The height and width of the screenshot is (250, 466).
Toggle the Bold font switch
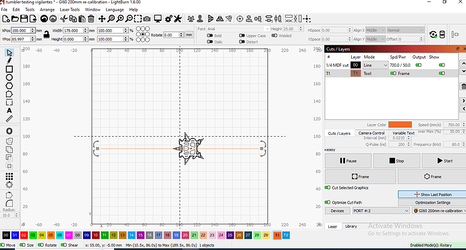210,36
